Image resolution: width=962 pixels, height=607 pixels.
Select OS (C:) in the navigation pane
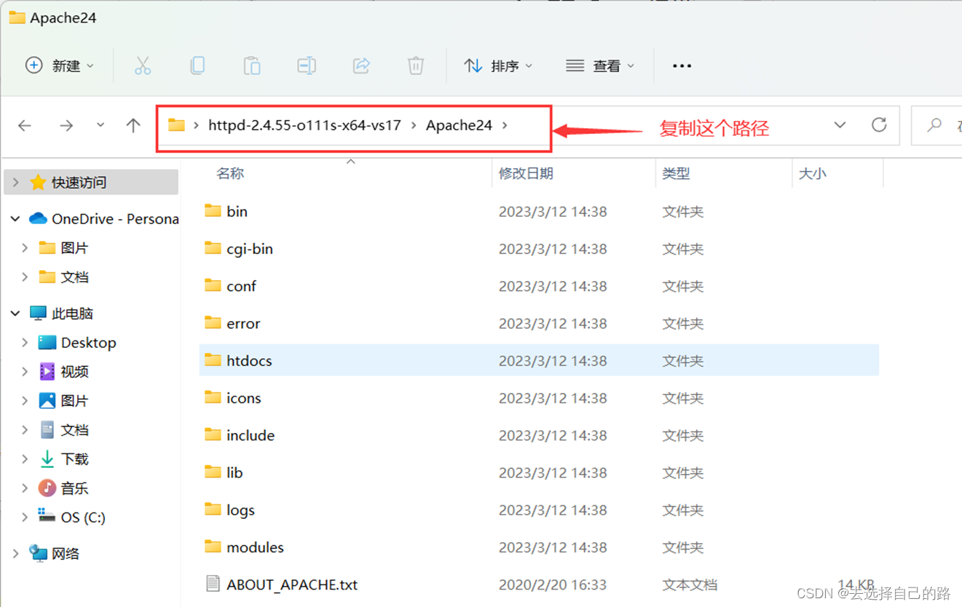[x=83, y=517]
